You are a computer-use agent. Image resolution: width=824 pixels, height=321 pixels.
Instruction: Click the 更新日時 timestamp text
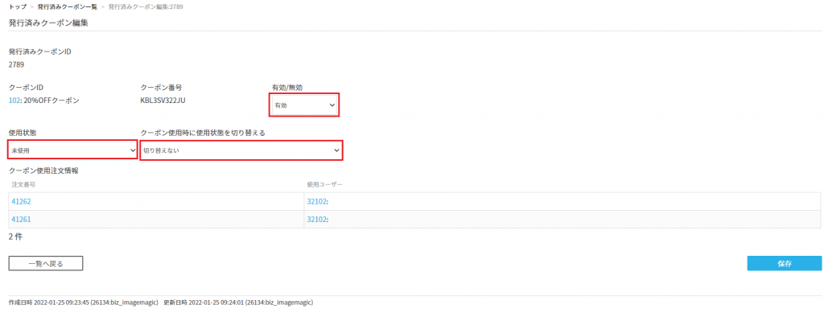238,303
